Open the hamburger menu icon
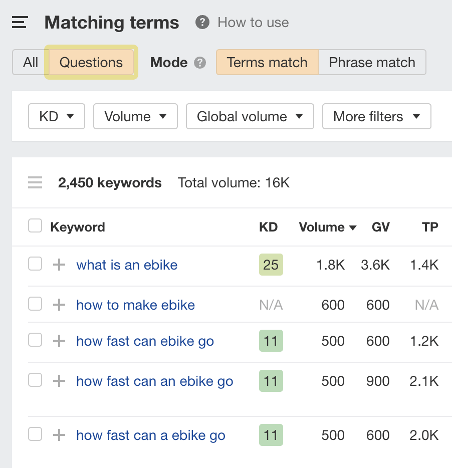 19,22
